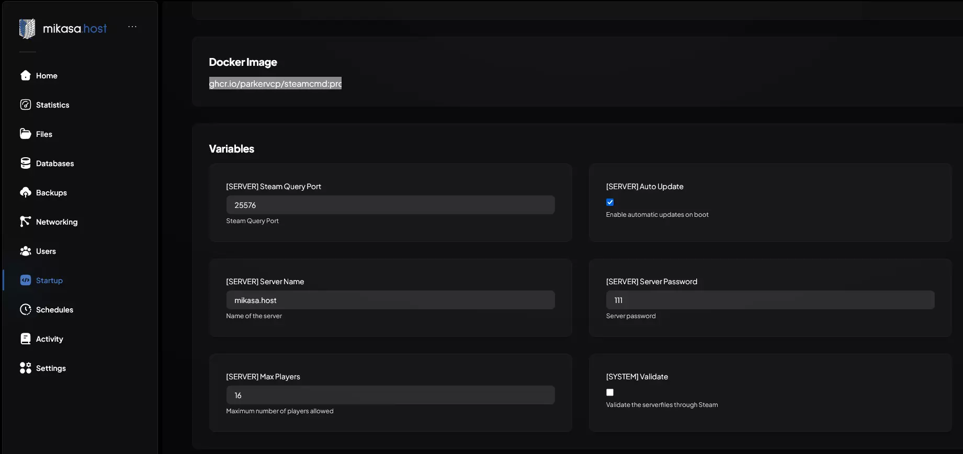Open the Schedules clock icon
Screen dimensions: 963x454
(x=25, y=310)
